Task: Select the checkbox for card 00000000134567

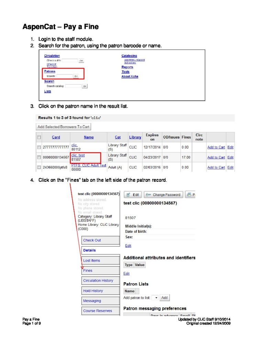Action: 39,157
